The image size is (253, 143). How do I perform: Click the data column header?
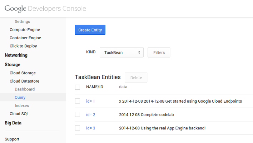pos(123,87)
